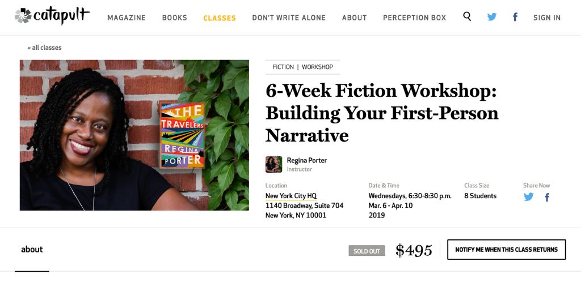581x283 pixels.
Task: Open the About menu item
Action: 354,18
